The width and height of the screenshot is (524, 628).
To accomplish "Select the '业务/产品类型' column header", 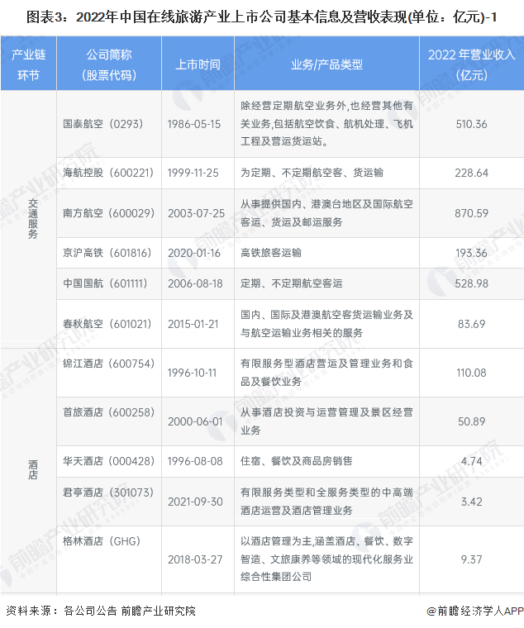I will 326,64.
